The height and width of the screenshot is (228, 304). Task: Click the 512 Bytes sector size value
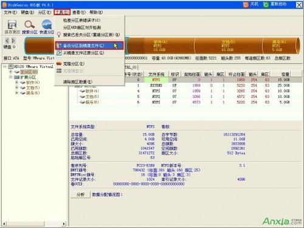point(236,153)
